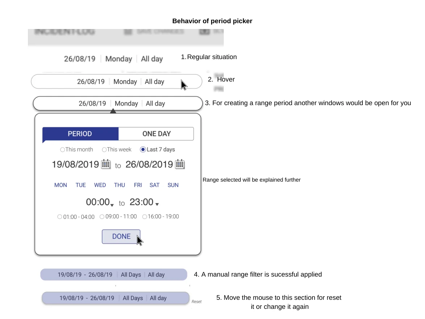This screenshot has height=319, width=425.
Task: Toggle the FRI weekday filter
Action: (x=138, y=185)
